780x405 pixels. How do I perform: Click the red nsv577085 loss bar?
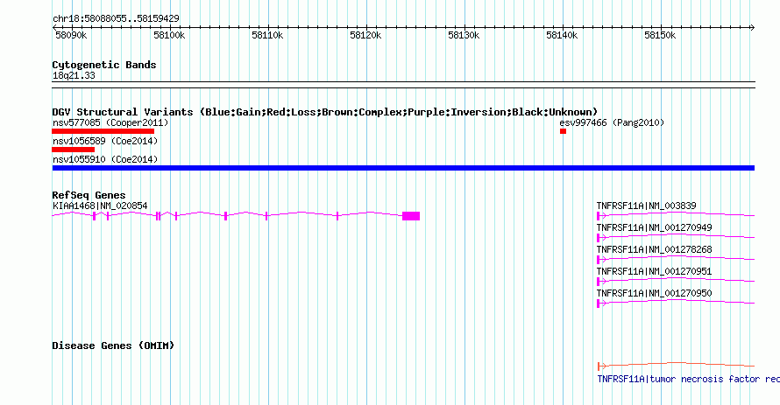[103, 131]
